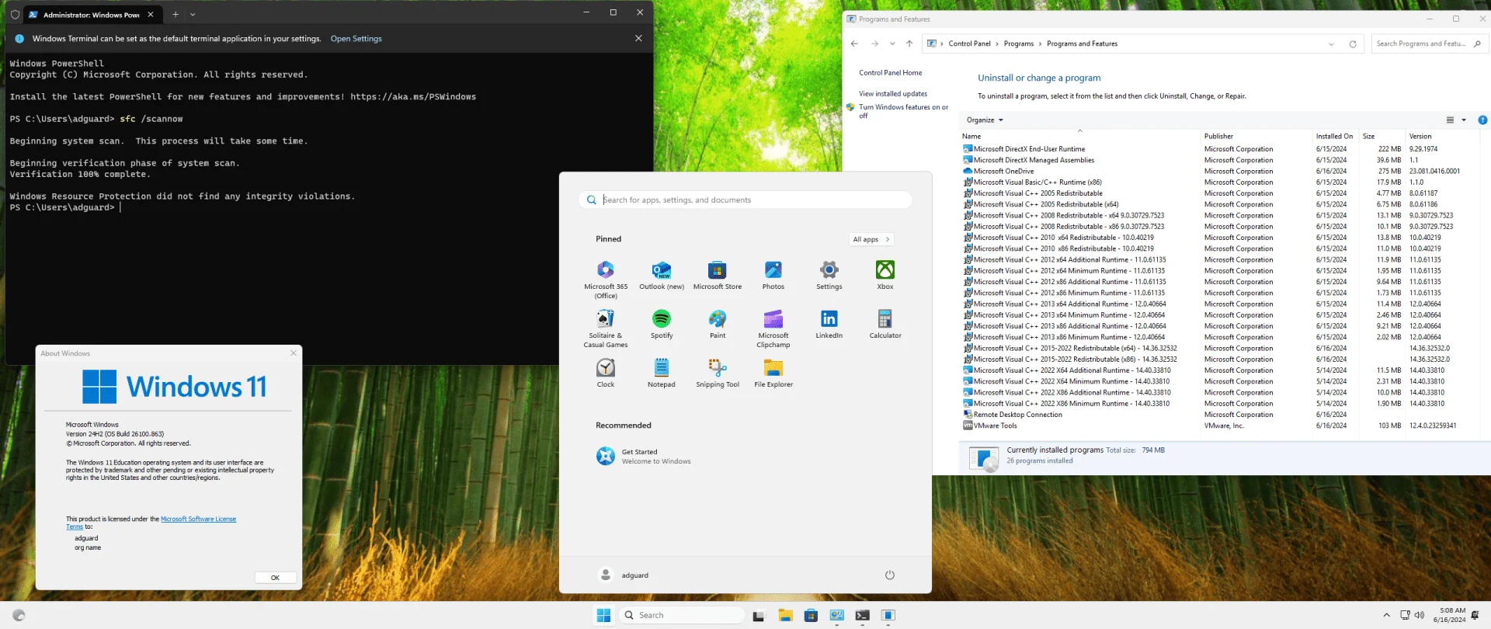The height and width of the screenshot is (629, 1491).
Task: Open the LinkedIn pinned app
Action: tap(829, 325)
